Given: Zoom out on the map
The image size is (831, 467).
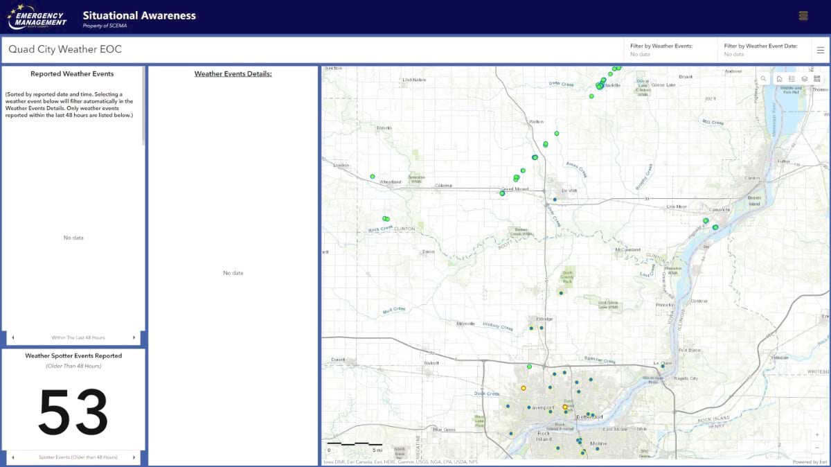Looking at the screenshot, I should pyautogui.click(x=817, y=447).
